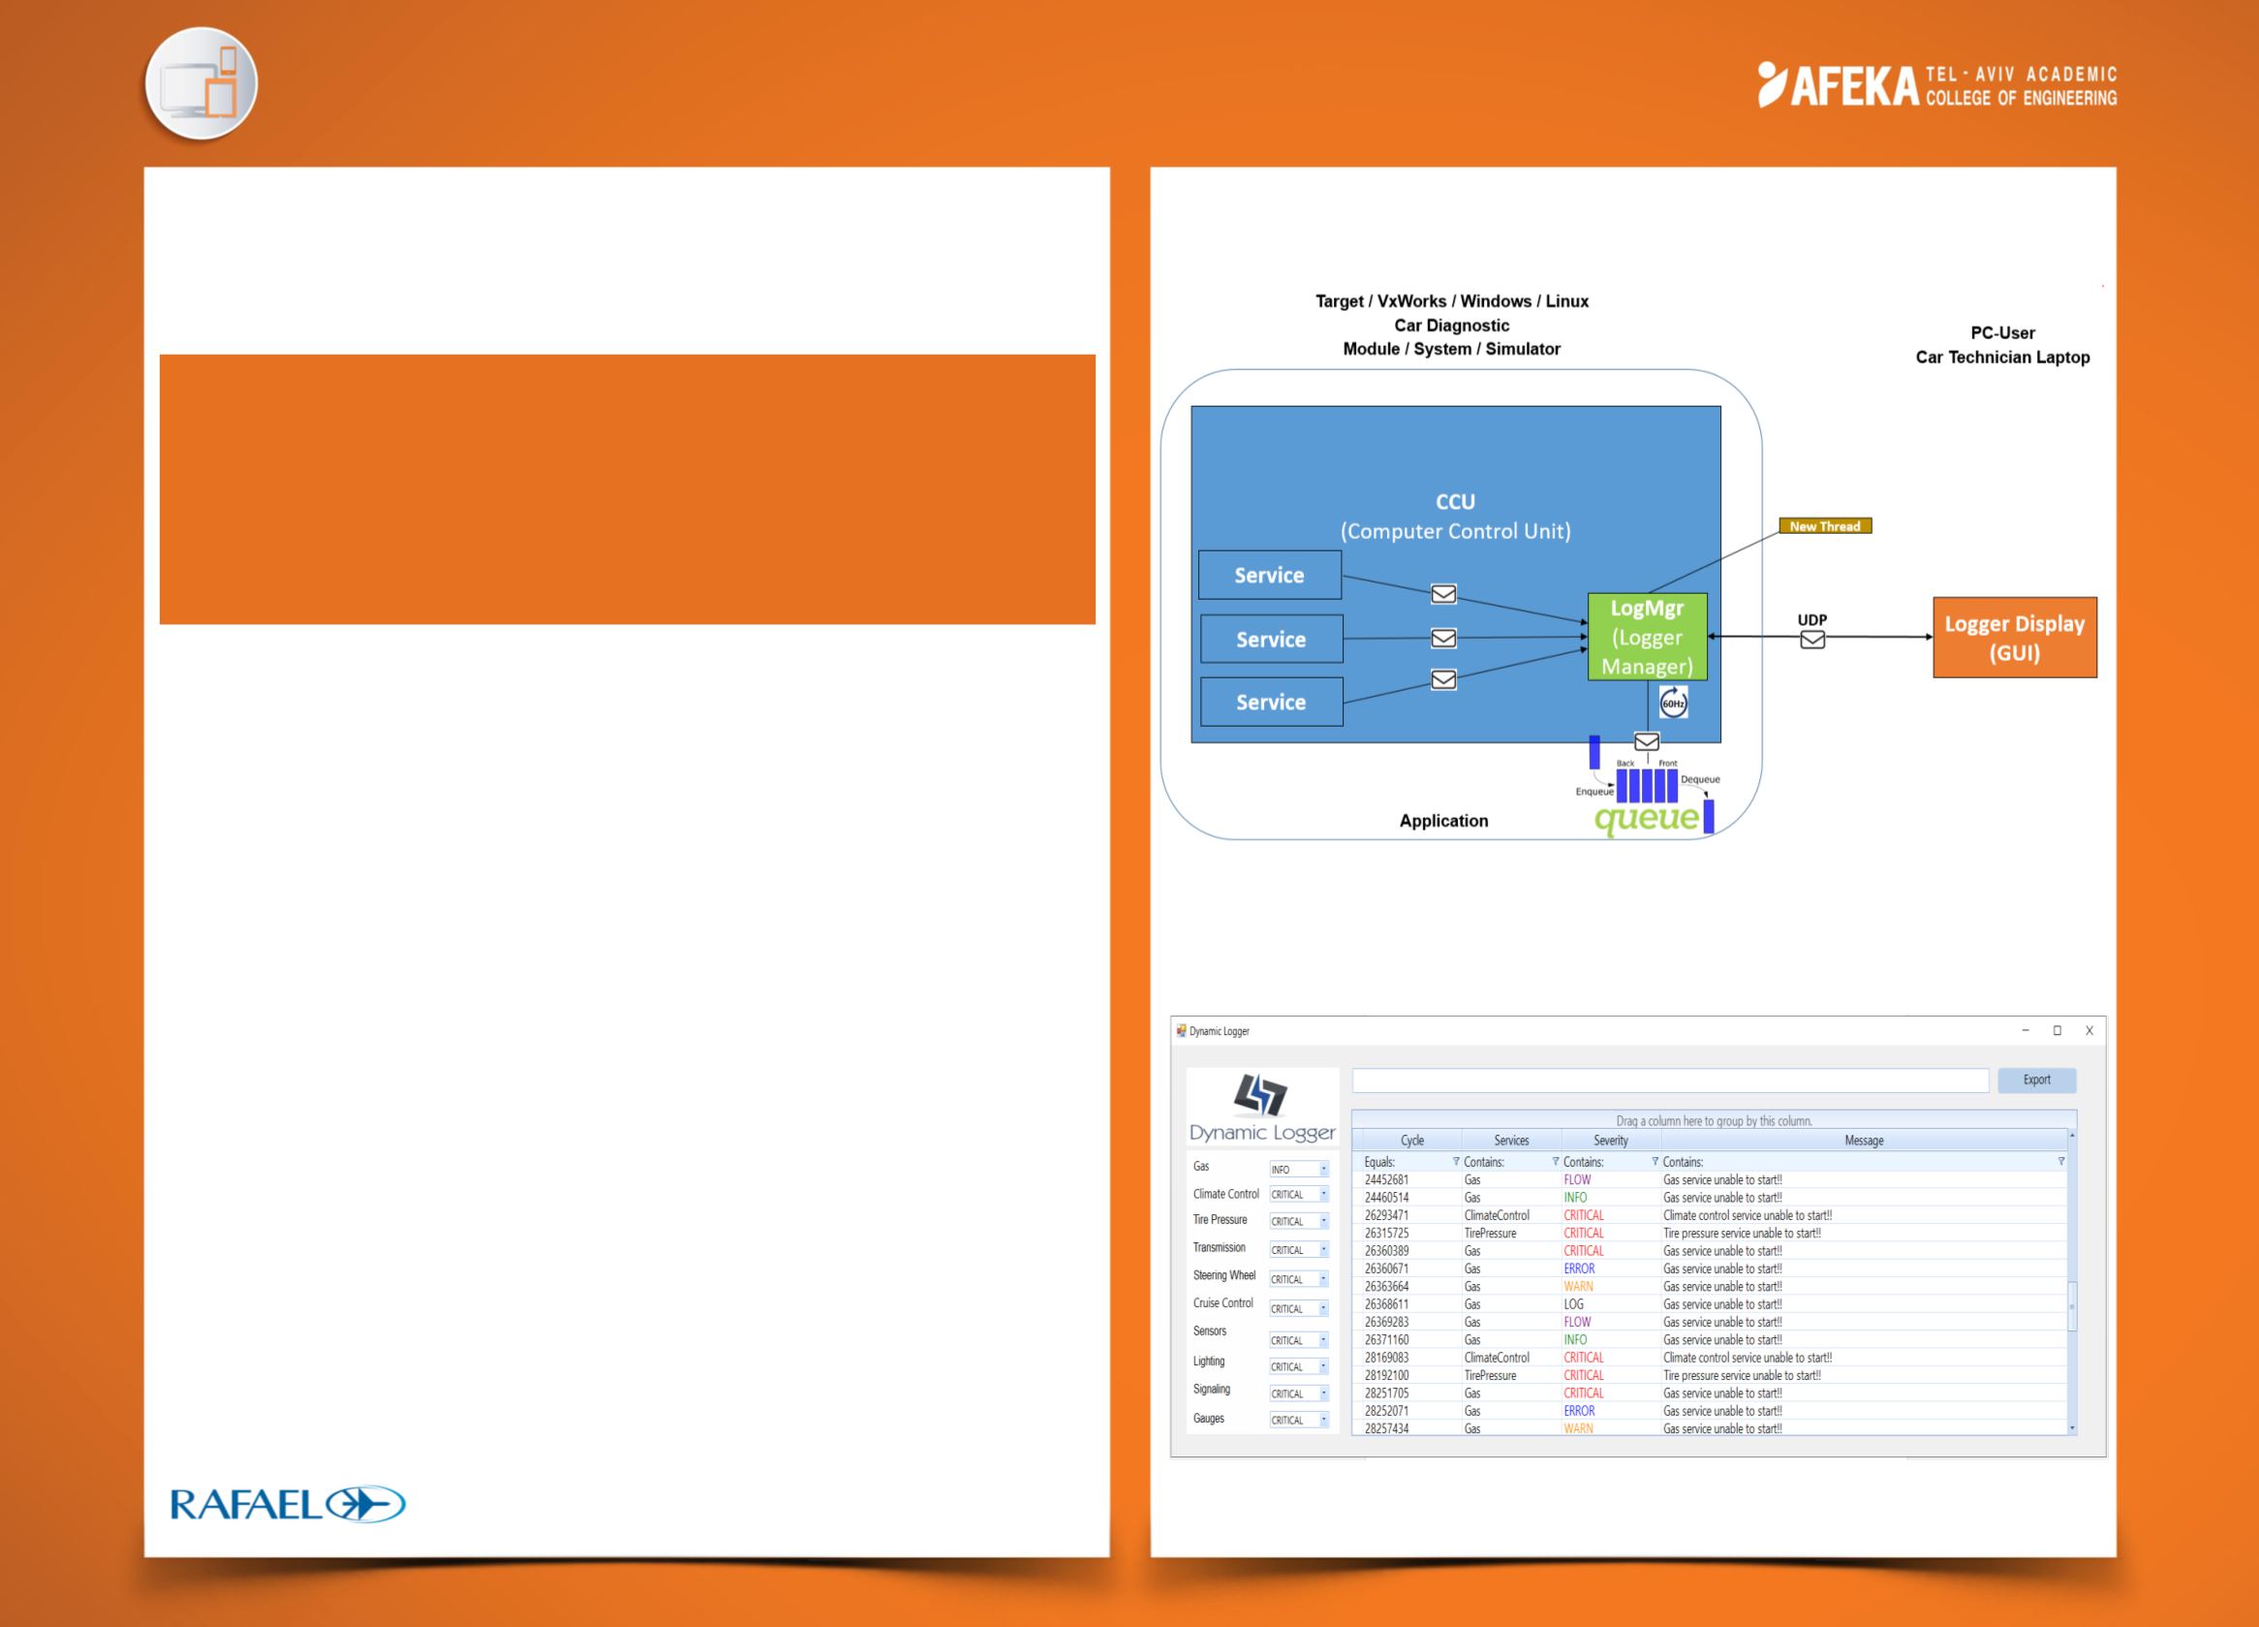Click the log table vertical scrollbar thumb
Screen dimensions: 2259x1627
click(2072, 1305)
